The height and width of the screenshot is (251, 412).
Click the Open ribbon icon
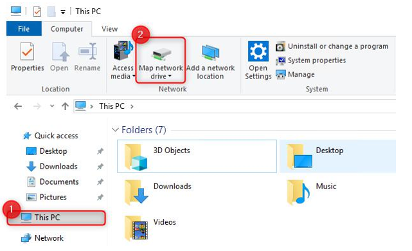point(60,51)
